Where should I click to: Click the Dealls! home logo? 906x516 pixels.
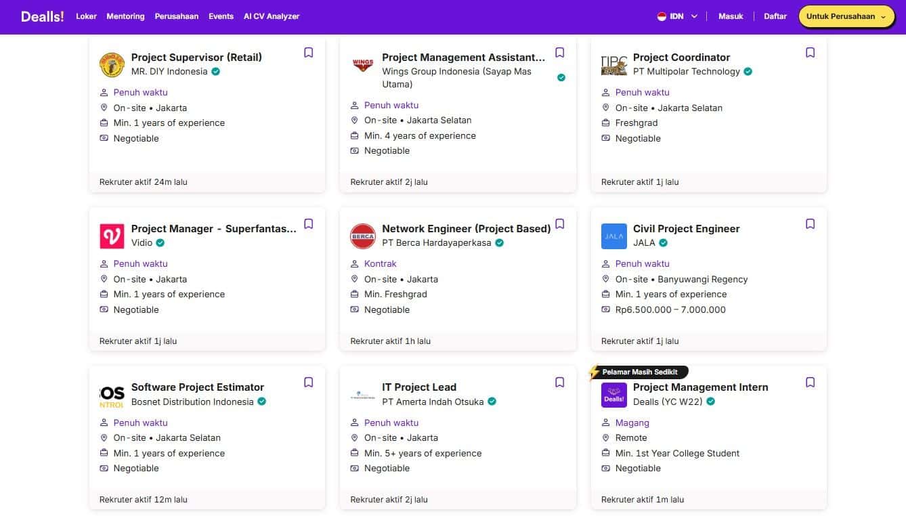click(x=42, y=16)
